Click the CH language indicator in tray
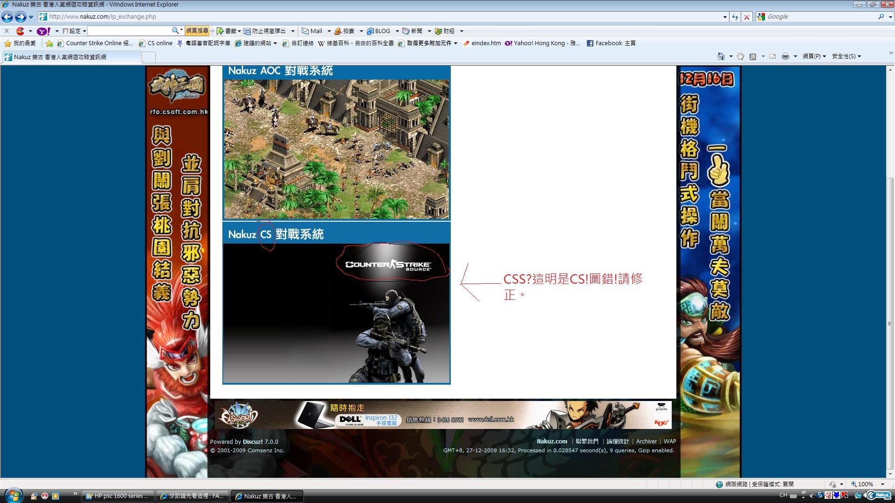The width and height of the screenshot is (895, 503). 783,496
